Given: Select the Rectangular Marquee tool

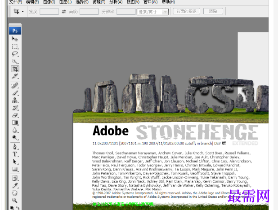Looking at the screenshot, I should point(15,46).
